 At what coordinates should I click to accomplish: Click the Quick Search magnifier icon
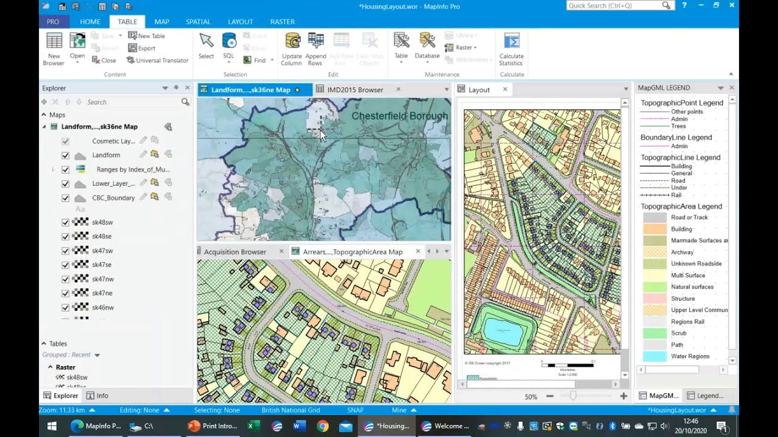[667, 5]
